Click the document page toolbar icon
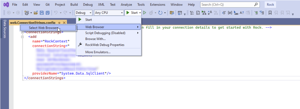Image resolution: width=300 pixels, height=109 pixels. pos(198,13)
